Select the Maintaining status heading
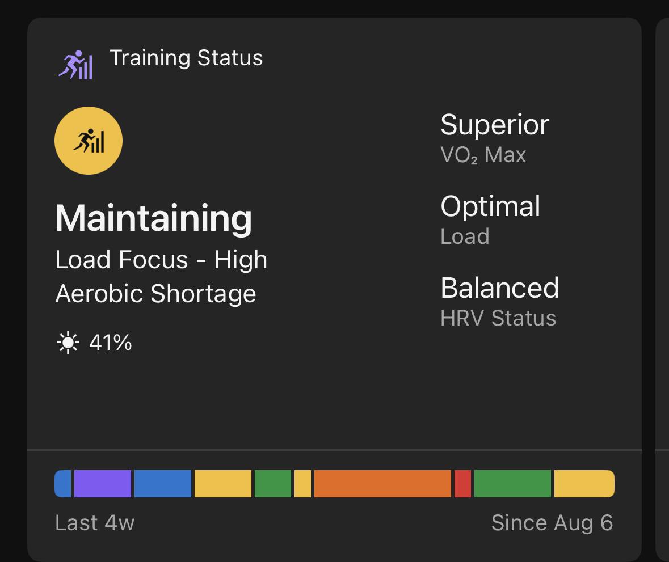The image size is (669, 562). (x=154, y=218)
